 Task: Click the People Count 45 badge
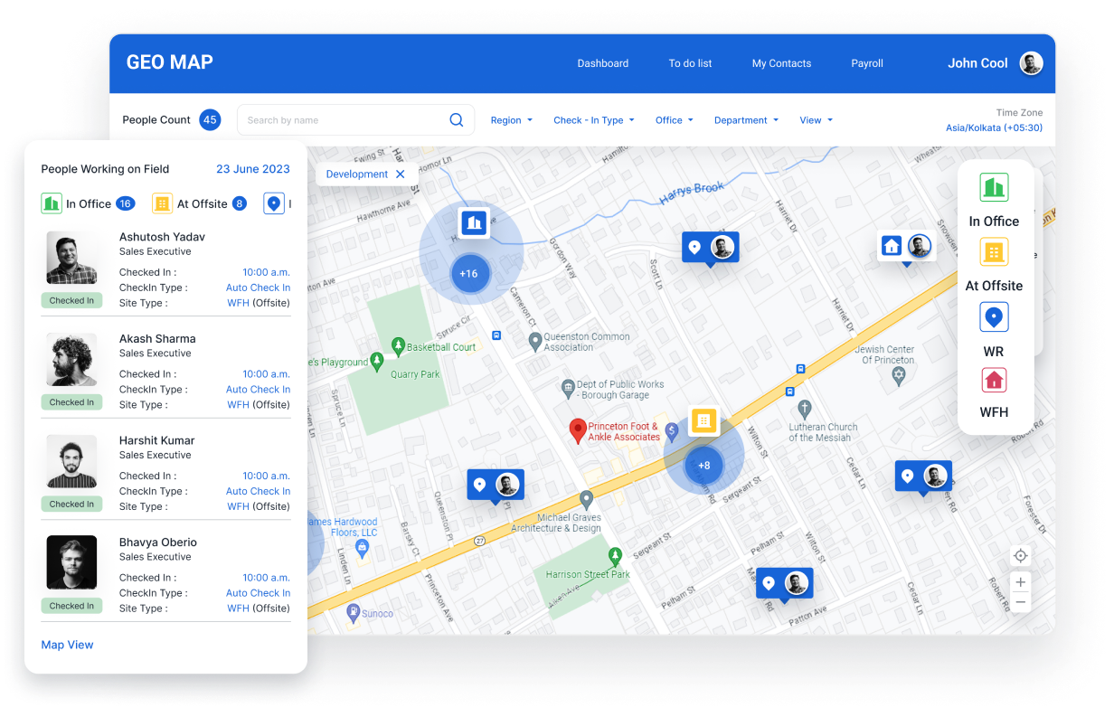(x=210, y=119)
